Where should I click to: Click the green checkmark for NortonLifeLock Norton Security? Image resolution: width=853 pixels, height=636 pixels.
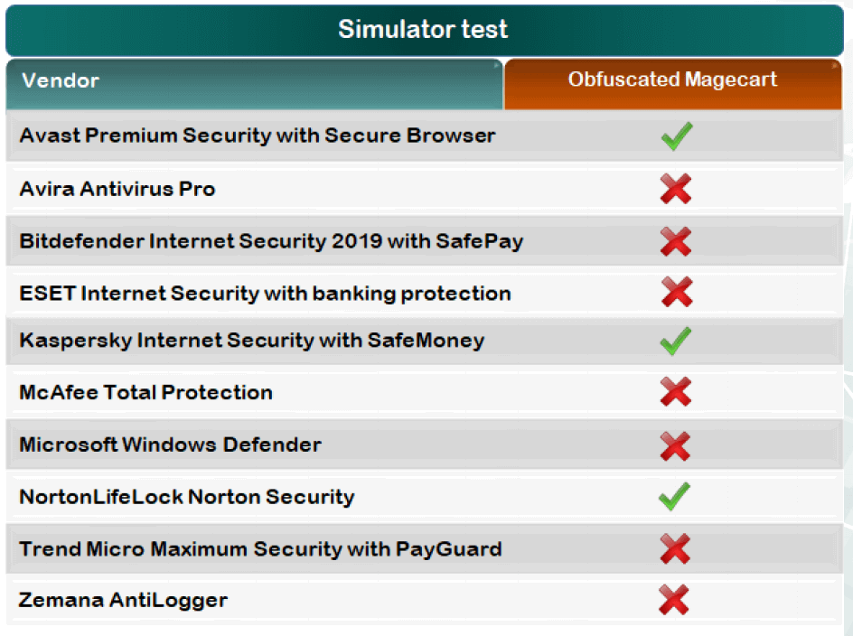(675, 496)
